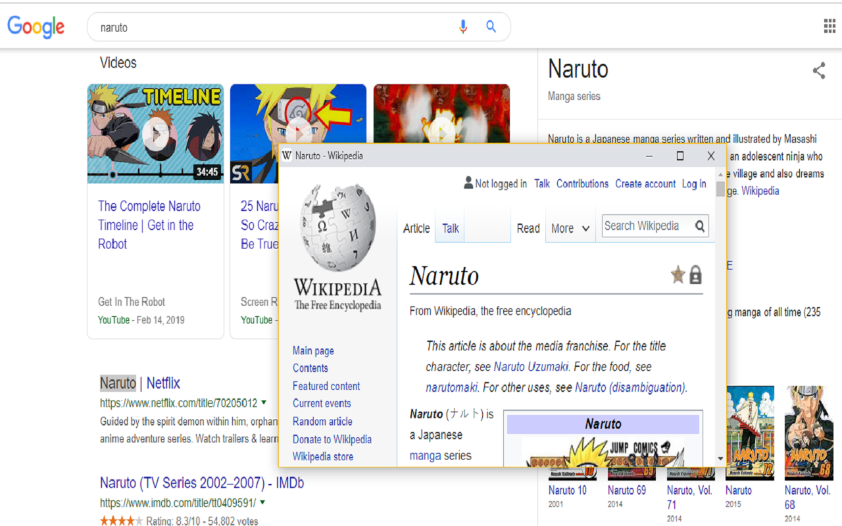Open Naruto 10 book title link

point(568,490)
